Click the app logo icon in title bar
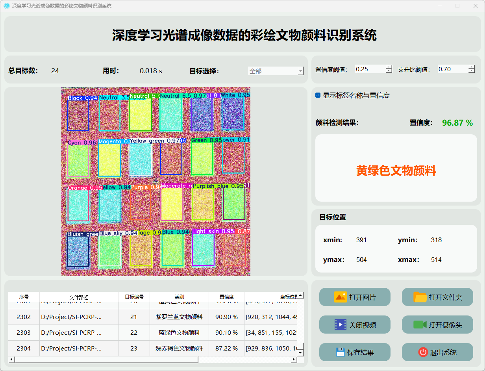The width and height of the screenshot is (485, 371). point(7,6)
